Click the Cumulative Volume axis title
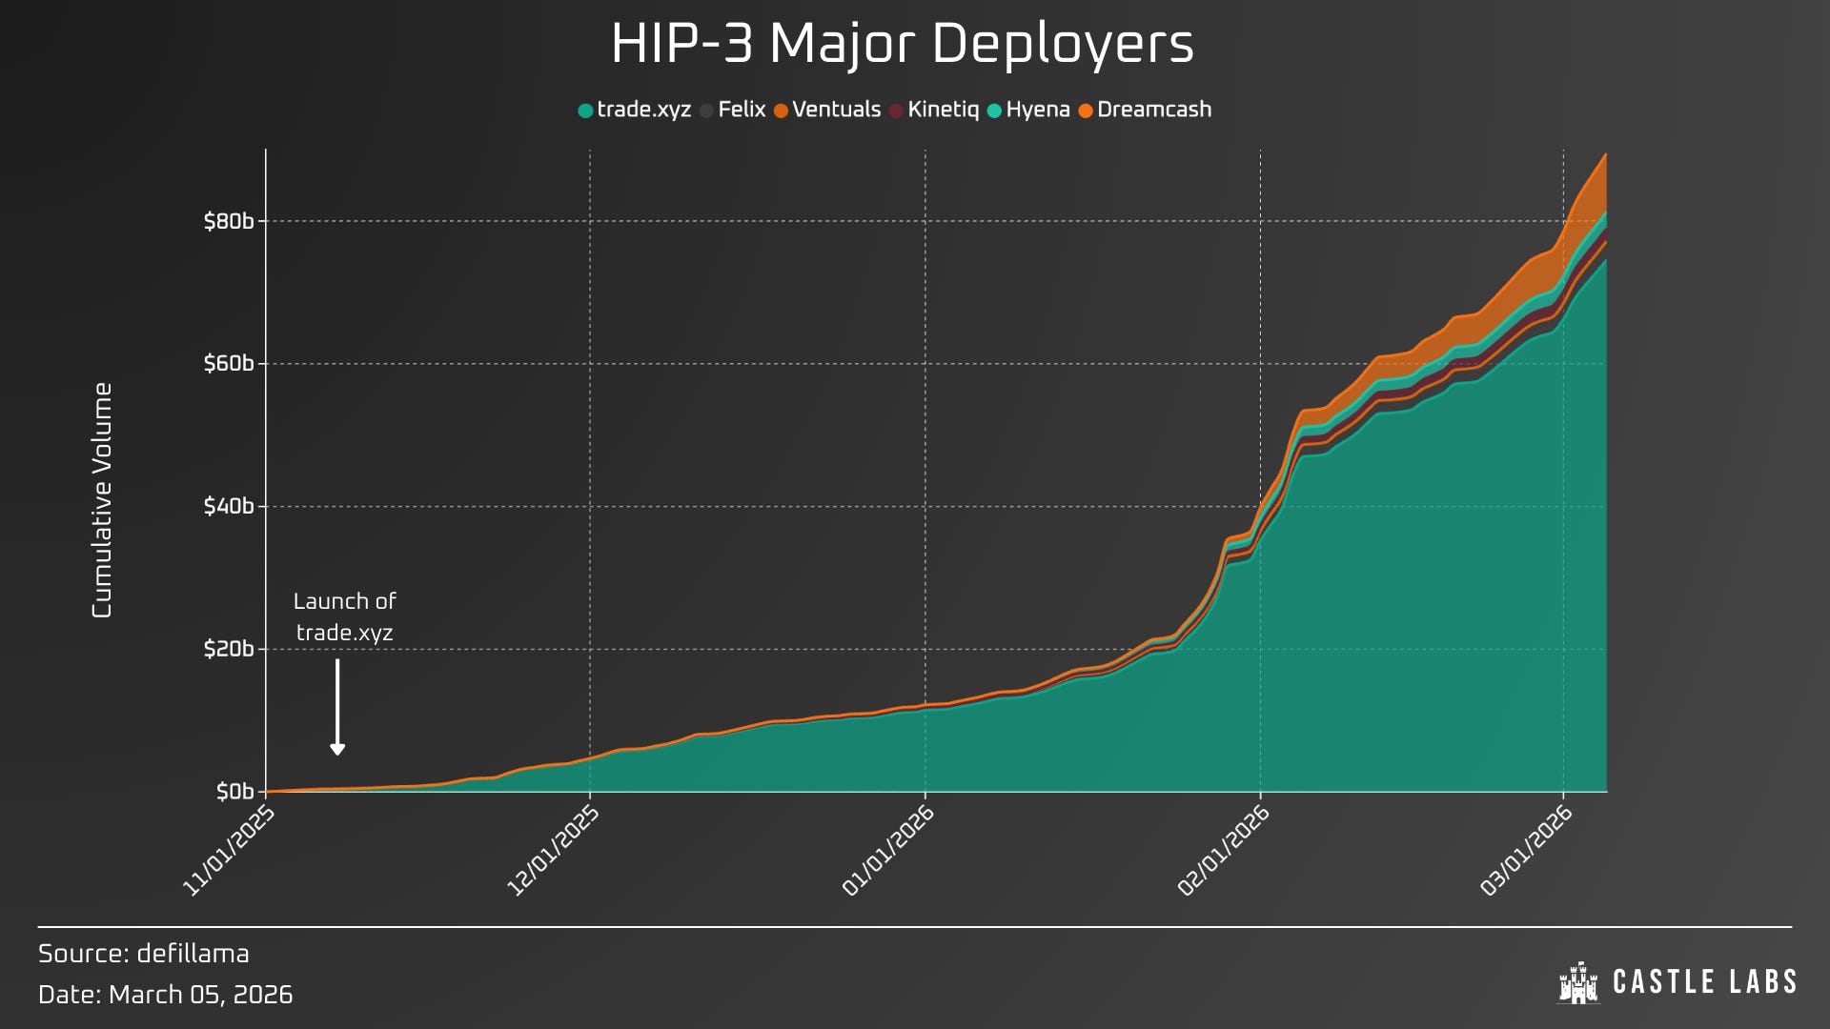The height and width of the screenshot is (1029, 1830). (102, 500)
